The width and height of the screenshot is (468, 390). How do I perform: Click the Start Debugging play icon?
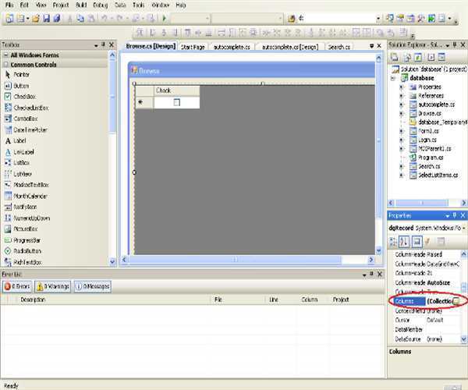click(165, 18)
